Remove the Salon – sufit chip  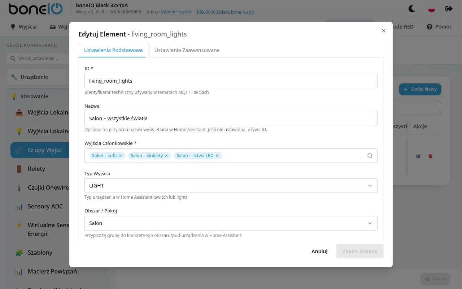(x=121, y=156)
